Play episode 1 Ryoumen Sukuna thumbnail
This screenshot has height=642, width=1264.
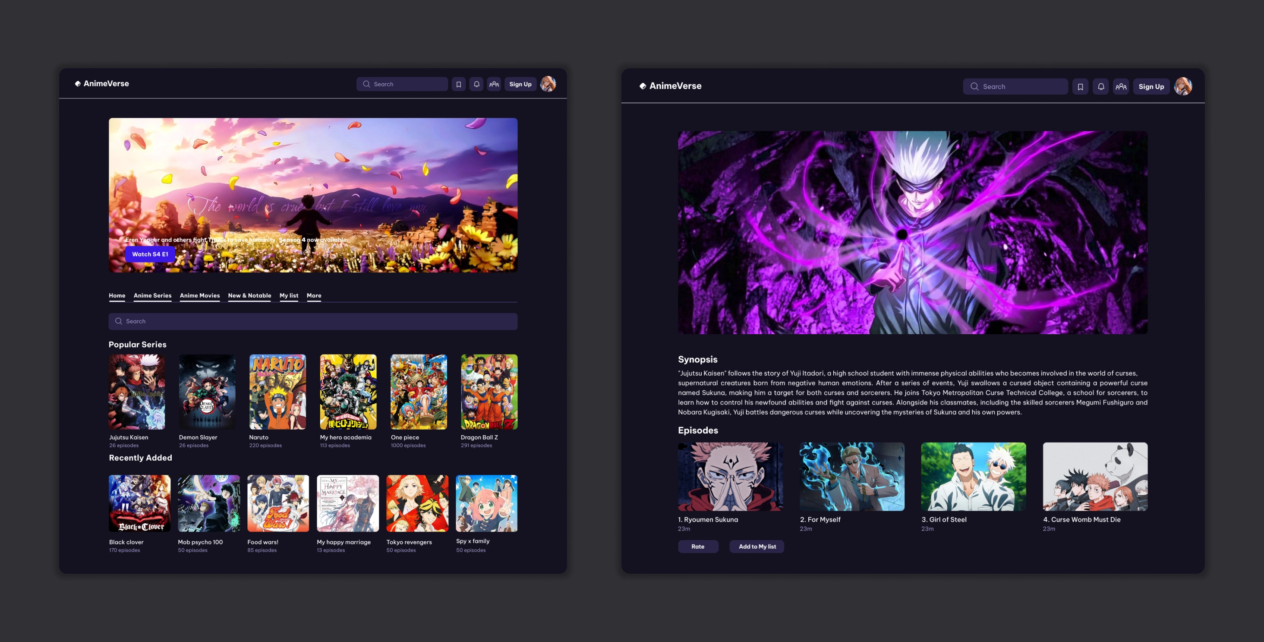[x=731, y=477]
